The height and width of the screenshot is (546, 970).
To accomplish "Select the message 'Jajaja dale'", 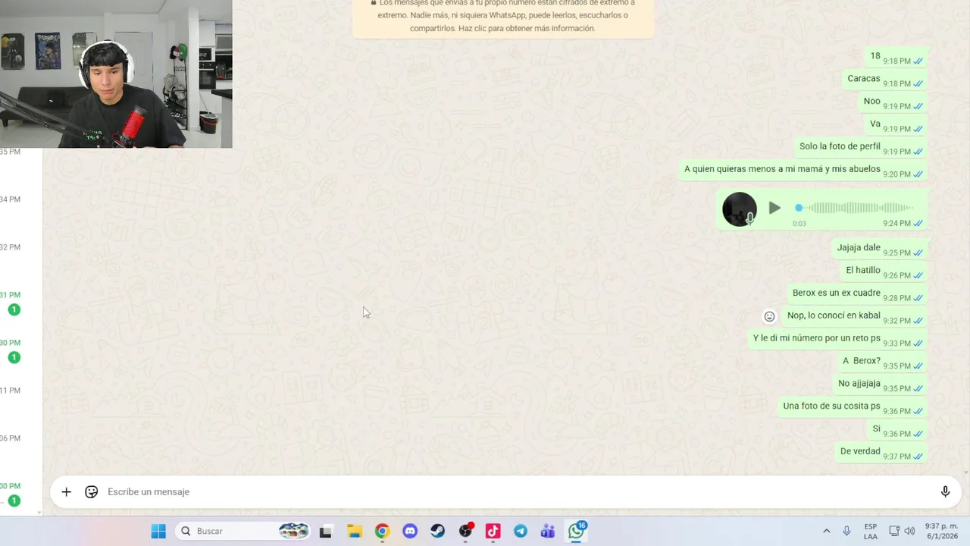I will (859, 248).
